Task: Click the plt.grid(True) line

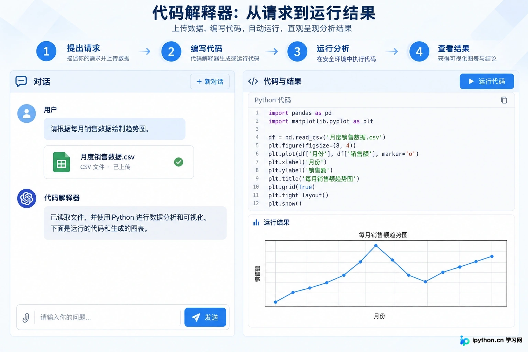Action: [291, 187]
